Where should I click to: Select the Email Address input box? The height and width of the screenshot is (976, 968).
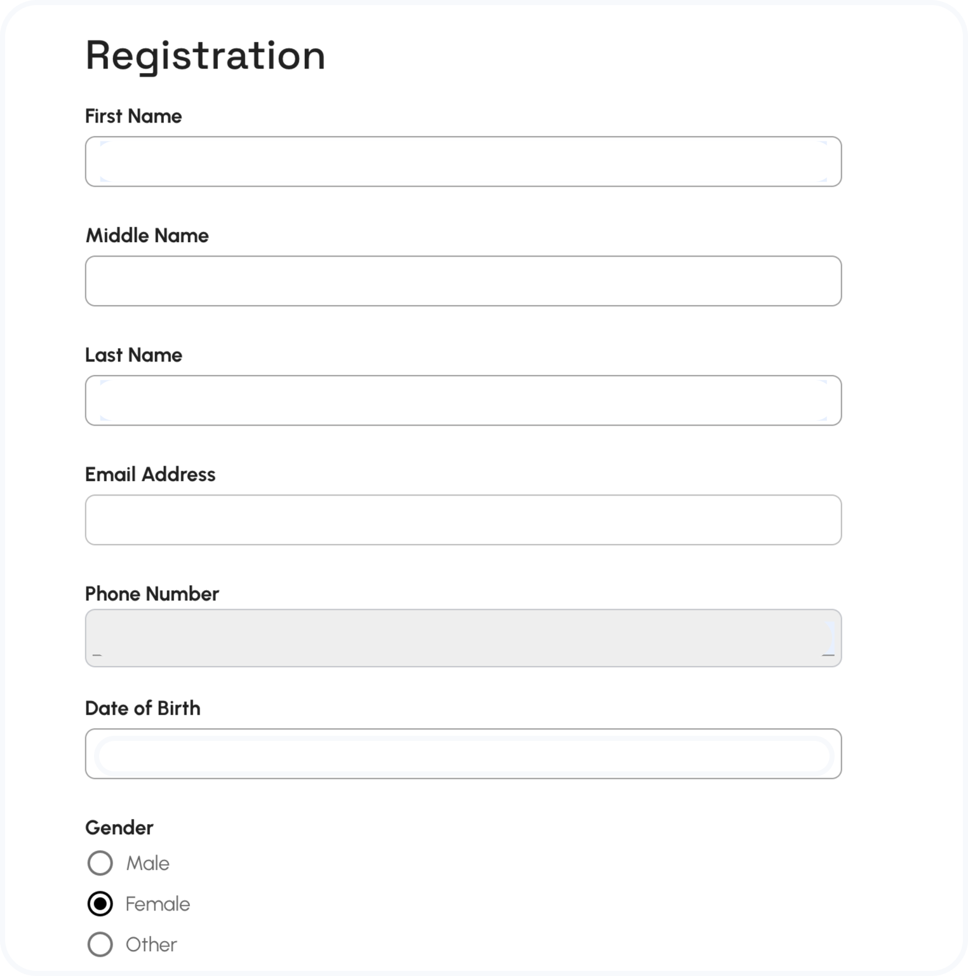pyautogui.click(x=463, y=520)
